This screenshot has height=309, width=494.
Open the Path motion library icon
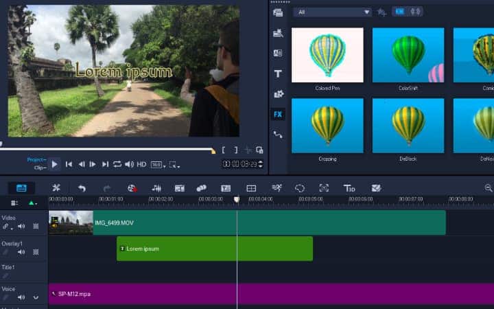pos(278,135)
